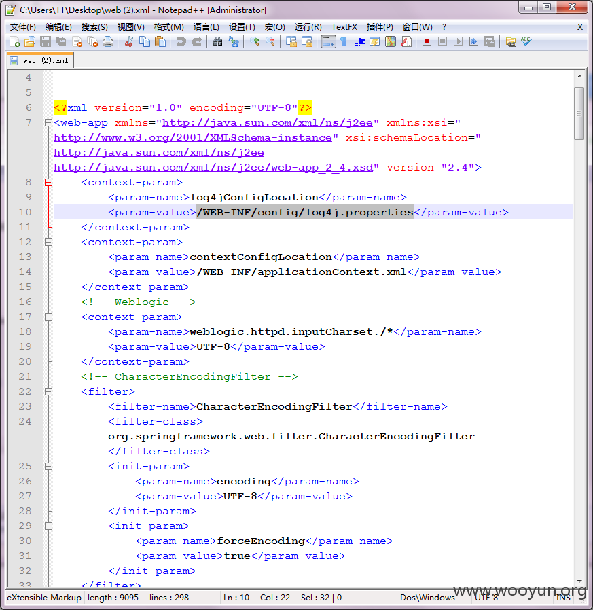Click the Save All icon

(x=61, y=41)
